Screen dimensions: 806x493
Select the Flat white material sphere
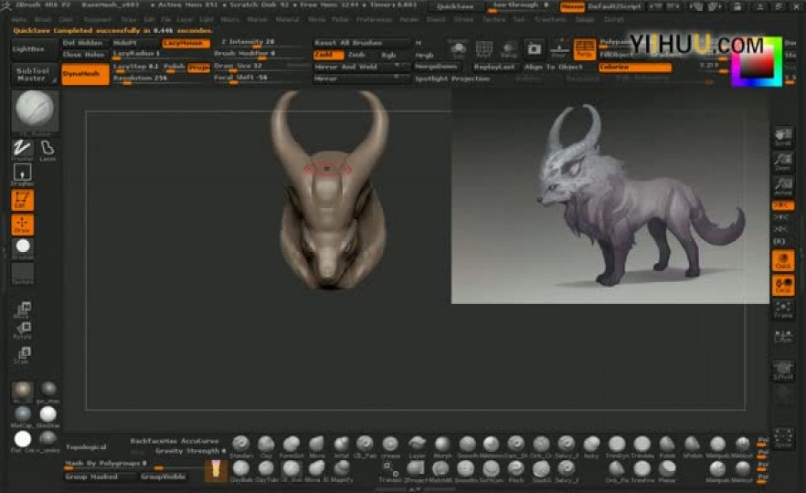click(22, 440)
